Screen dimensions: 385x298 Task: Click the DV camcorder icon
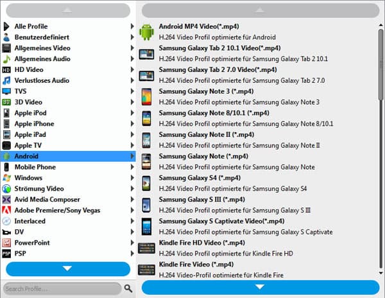pos(6,232)
